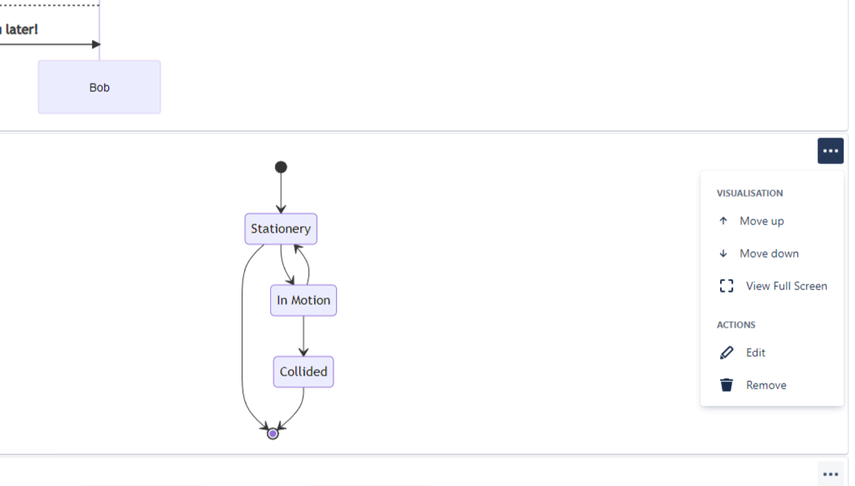Click the Bob participant box
Viewport: 855px width, 486px height.
(x=99, y=87)
